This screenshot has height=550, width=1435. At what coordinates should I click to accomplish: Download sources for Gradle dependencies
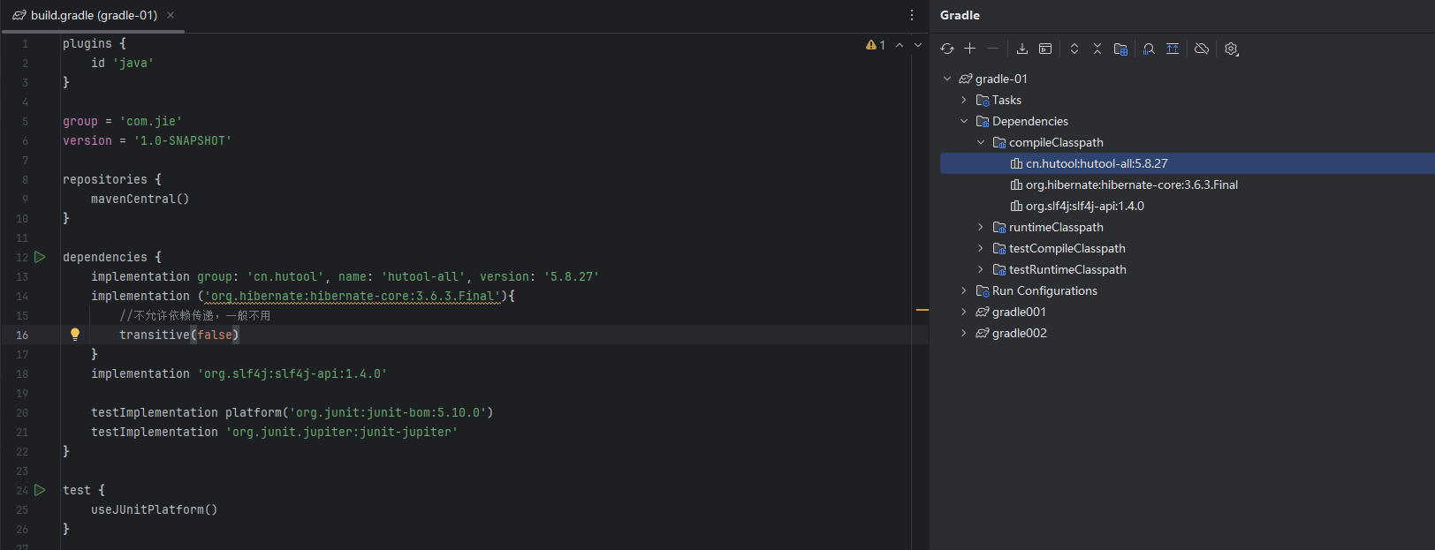pyautogui.click(x=1022, y=49)
